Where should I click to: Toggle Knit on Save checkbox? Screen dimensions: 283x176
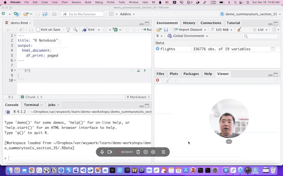[x=38, y=30]
